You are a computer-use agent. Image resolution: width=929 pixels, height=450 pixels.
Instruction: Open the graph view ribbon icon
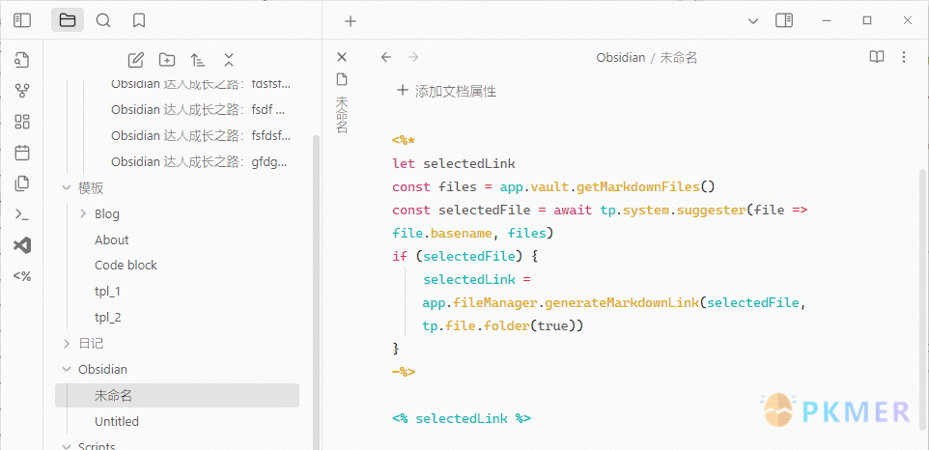pyautogui.click(x=22, y=91)
